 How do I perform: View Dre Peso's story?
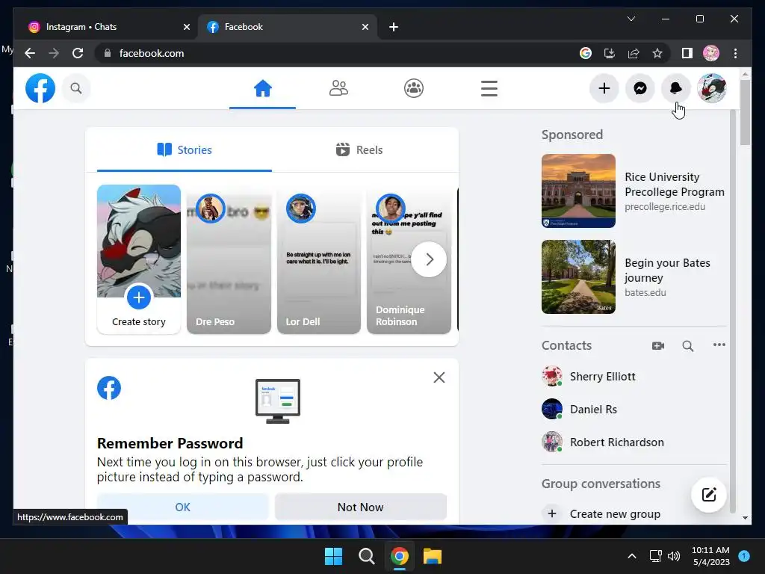click(229, 259)
